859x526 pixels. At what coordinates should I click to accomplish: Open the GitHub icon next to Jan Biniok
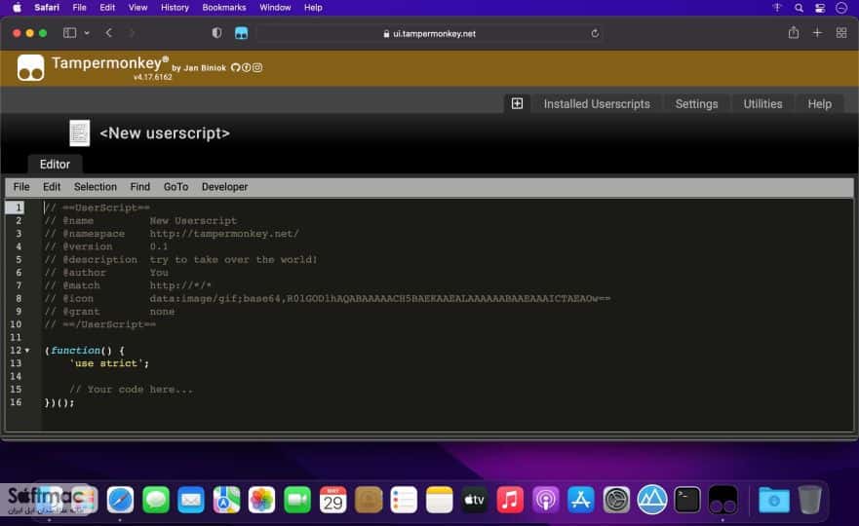click(236, 67)
